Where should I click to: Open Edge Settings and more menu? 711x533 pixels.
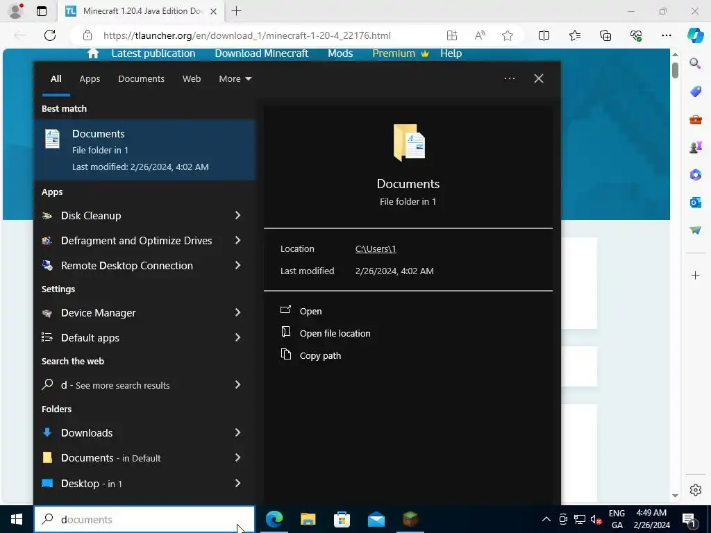coord(666,35)
